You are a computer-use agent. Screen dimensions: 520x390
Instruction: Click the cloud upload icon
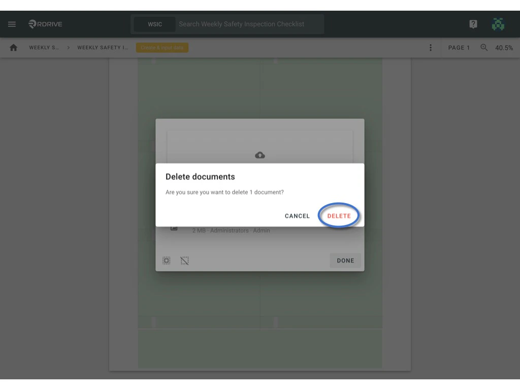(259, 155)
